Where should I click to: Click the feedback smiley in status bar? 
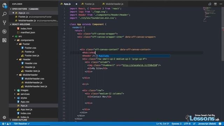coord(220,124)
